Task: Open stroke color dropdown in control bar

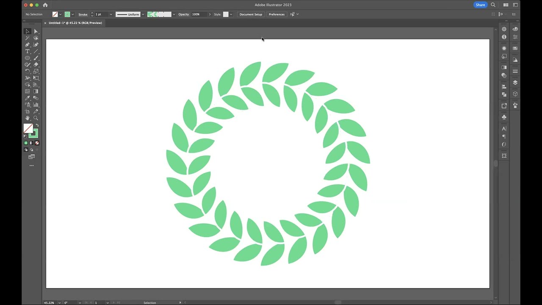Action: click(x=72, y=14)
